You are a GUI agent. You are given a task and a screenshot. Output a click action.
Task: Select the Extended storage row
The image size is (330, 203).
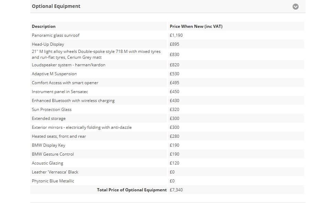167,119
